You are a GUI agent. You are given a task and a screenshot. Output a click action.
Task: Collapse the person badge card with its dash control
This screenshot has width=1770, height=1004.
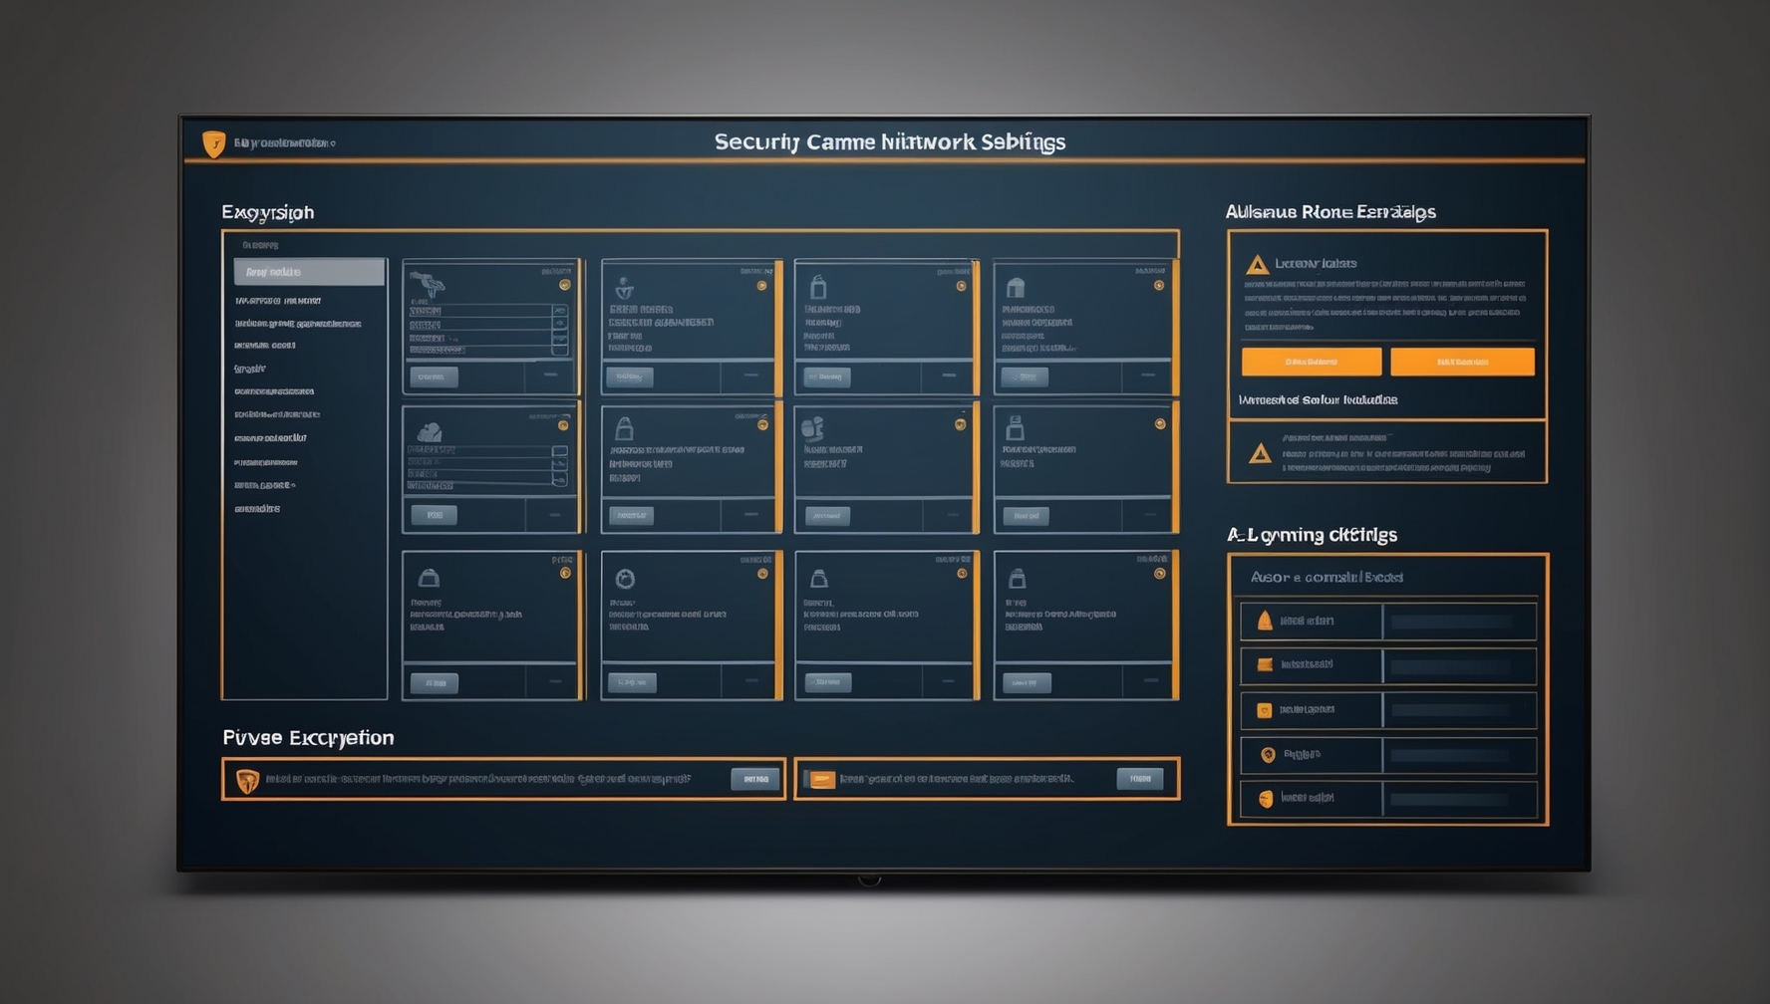coord(750,376)
